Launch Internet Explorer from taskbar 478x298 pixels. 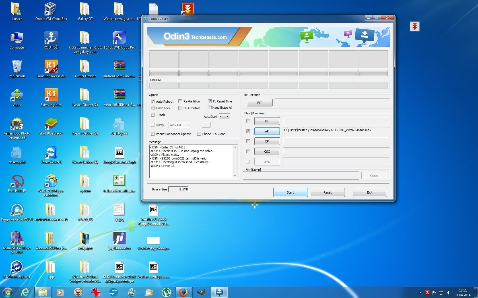[26, 292]
